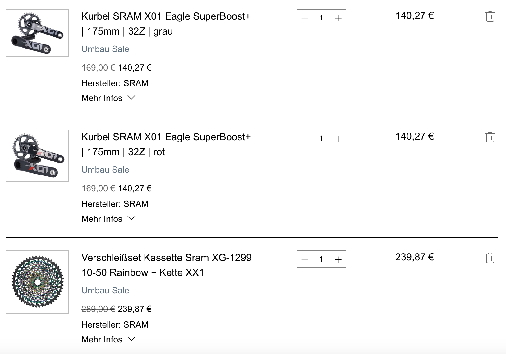The image size is (506, 354).
Task: Increase quantity of grau X01 crank
Action: tap(338, 18)
